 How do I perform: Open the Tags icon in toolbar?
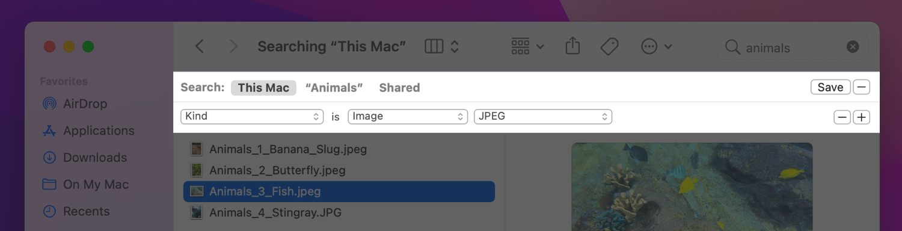click(610, 46)
